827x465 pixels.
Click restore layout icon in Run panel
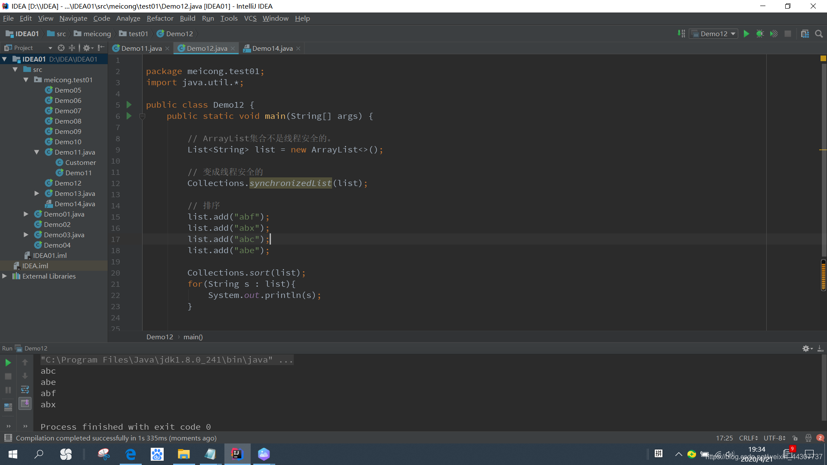click(x=8, y=407)
